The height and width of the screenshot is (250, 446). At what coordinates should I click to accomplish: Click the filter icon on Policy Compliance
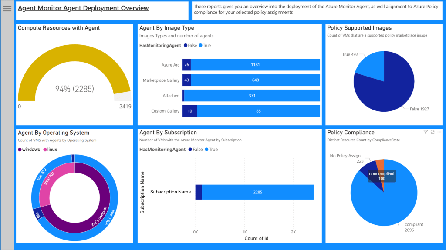coord(426,132)
